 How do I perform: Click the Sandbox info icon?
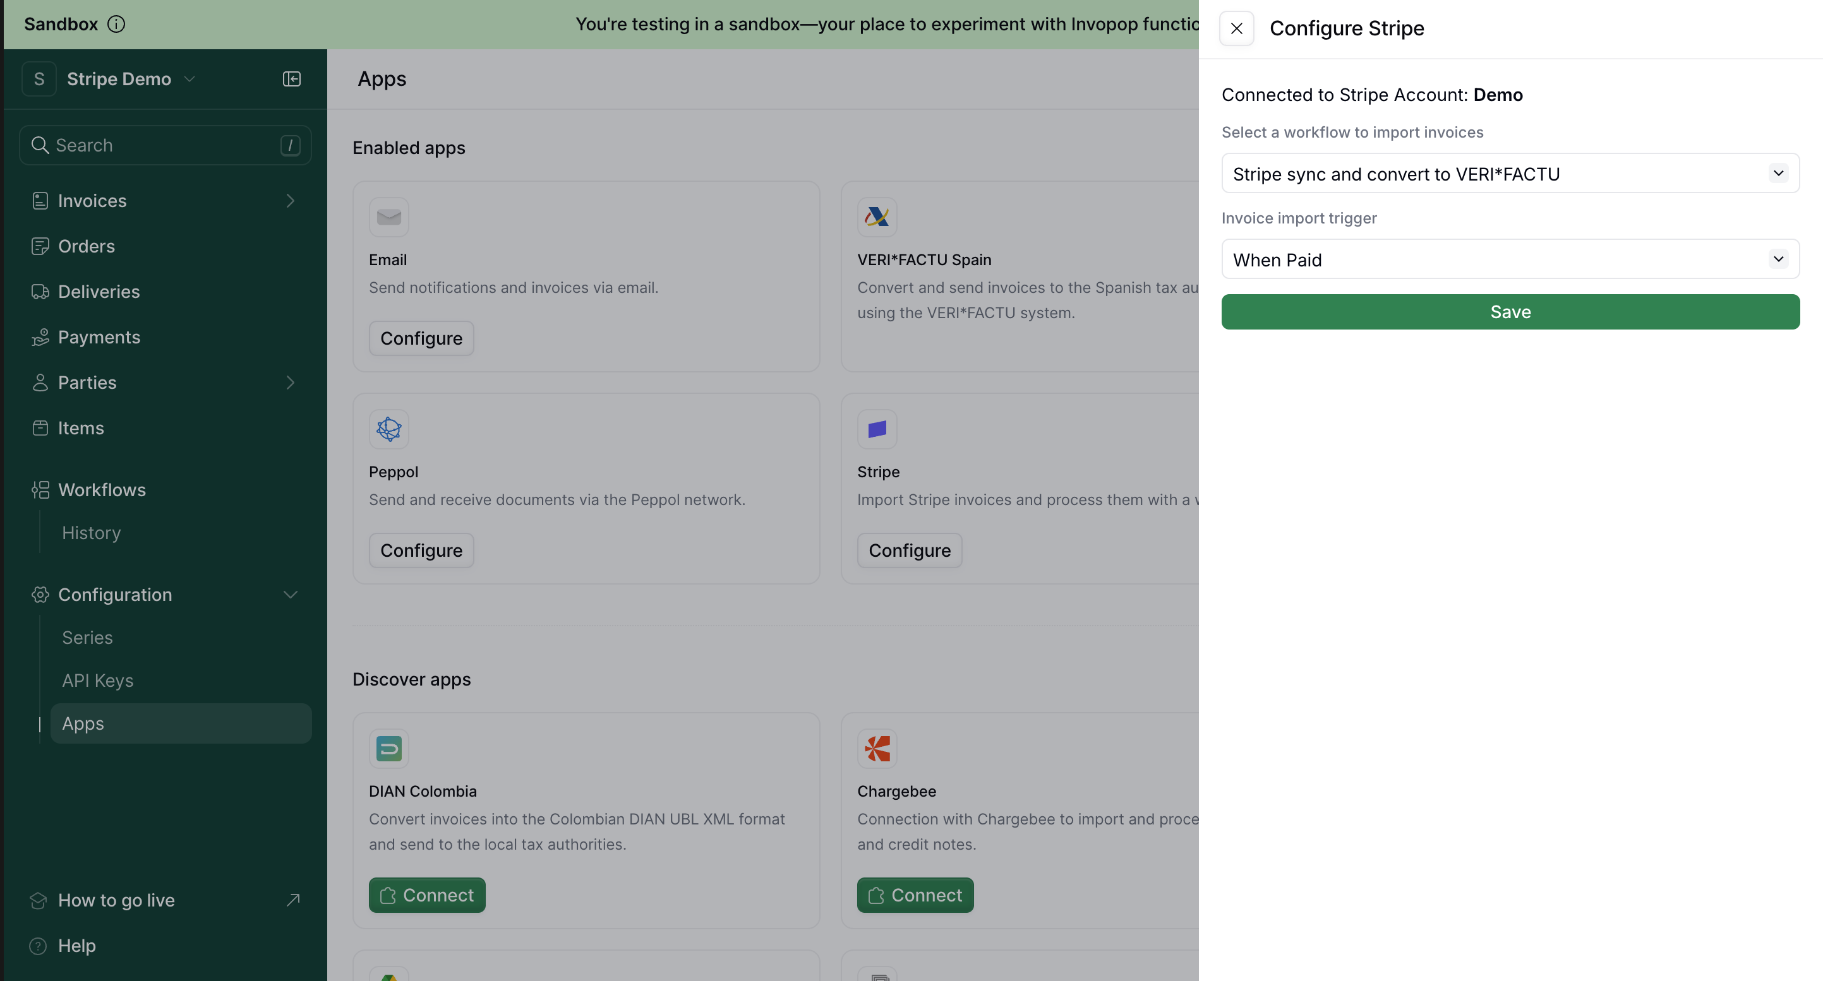[x=117, y=23]
